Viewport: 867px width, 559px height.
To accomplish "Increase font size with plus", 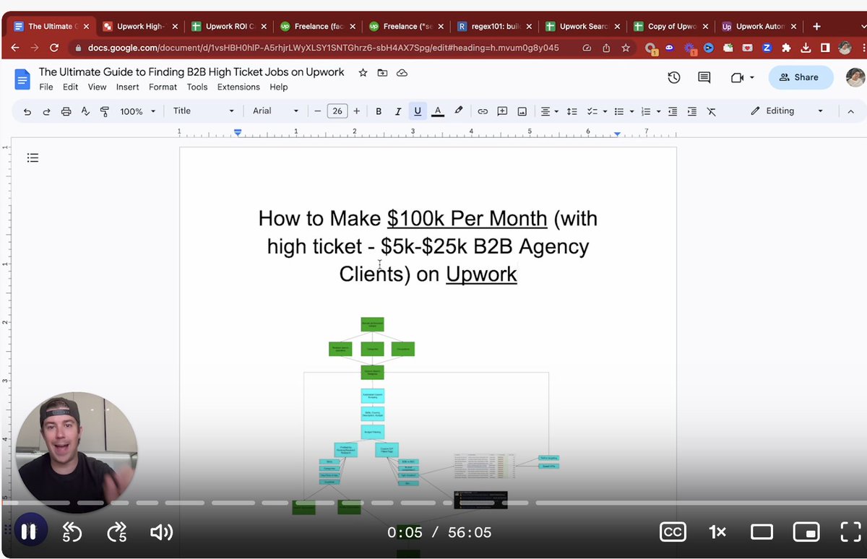I will point(356,111).
